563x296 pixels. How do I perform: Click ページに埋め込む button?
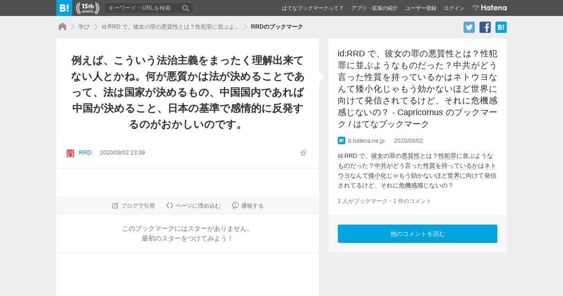[193, 206]
